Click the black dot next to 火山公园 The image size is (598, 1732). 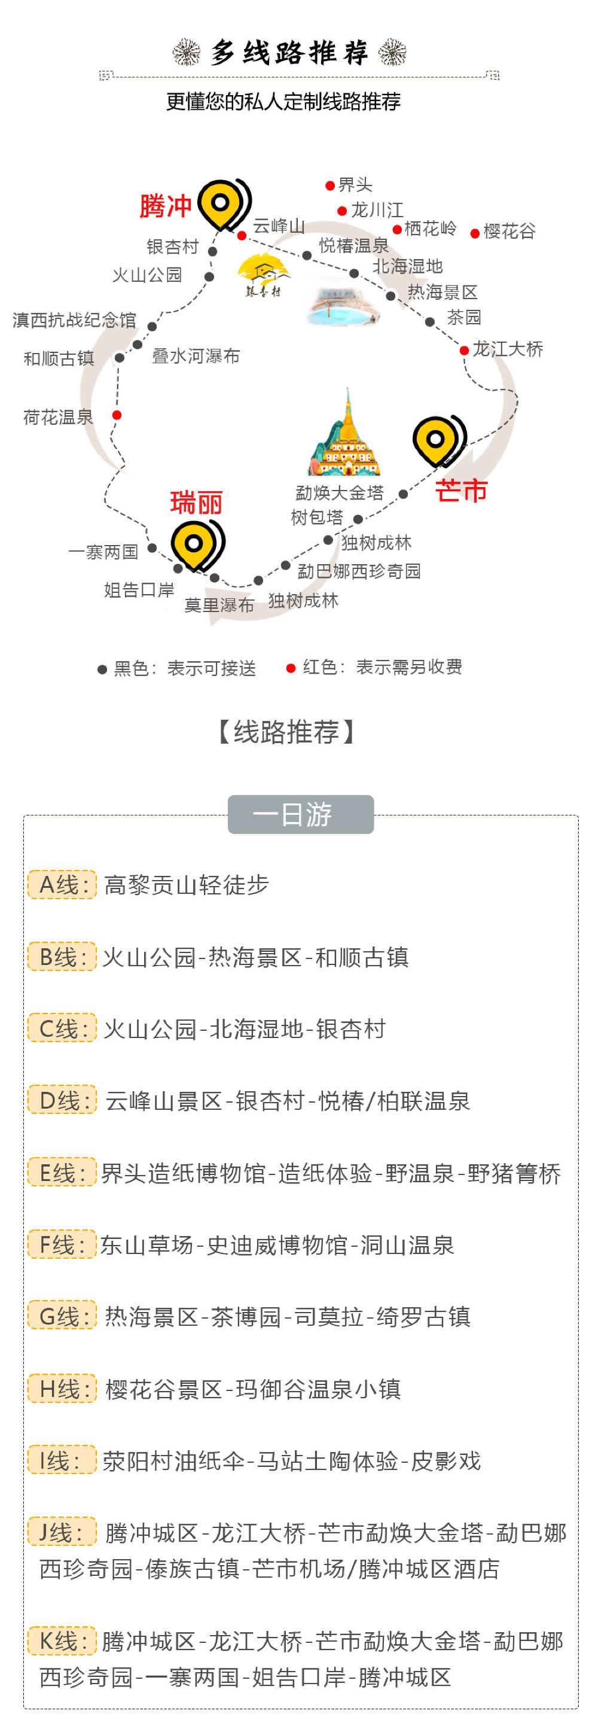click(209, 276)
